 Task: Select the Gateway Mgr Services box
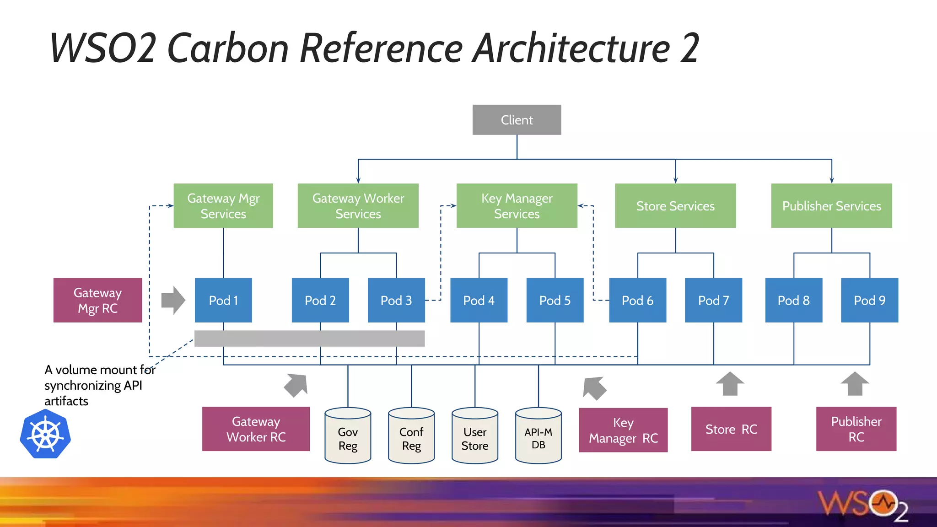point(223,206)
